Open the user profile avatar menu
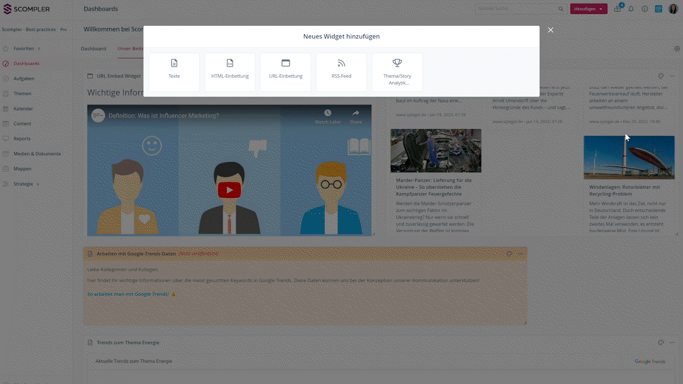Screen dimensions: 683x384 pyautogui.click(x=672, y=9)
